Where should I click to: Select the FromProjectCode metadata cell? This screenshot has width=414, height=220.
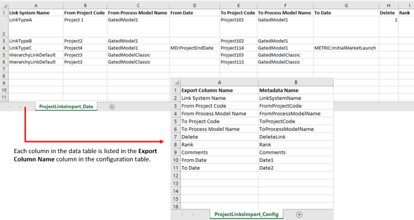click(x=296, y=106)
